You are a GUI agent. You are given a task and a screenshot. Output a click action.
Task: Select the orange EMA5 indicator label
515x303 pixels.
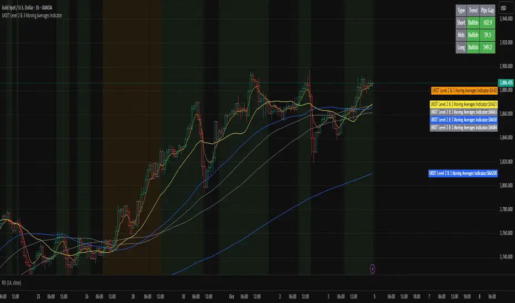(x=464, y=90)
